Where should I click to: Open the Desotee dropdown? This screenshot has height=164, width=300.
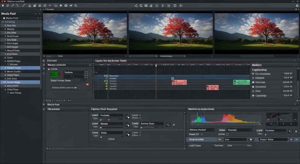tap(240, 130)
